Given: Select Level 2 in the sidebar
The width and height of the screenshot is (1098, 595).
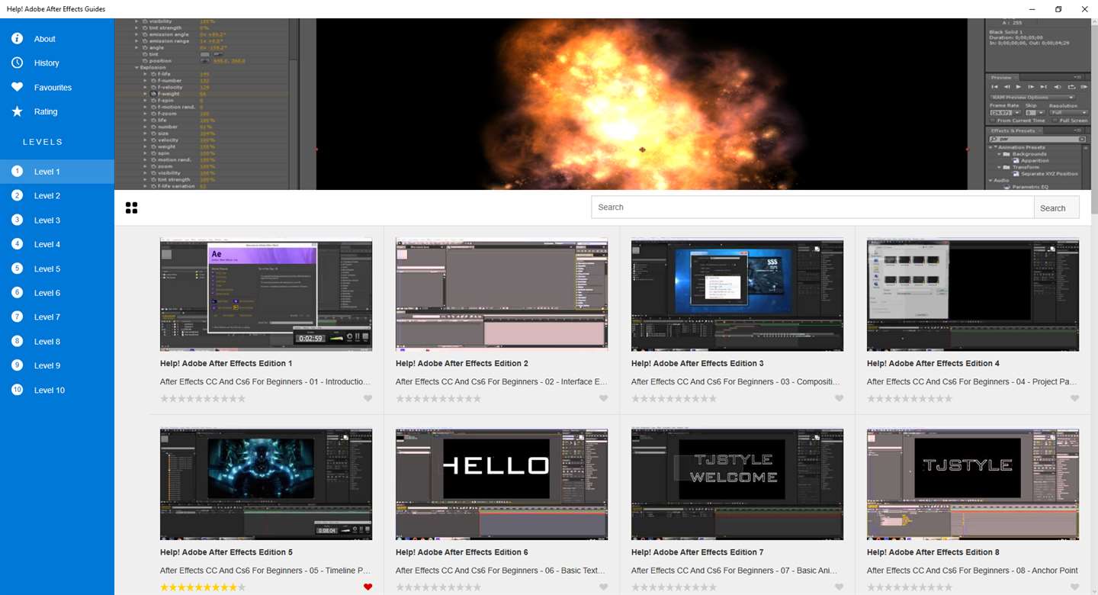Looking at the screenshot, I should [x=57, y=196].
